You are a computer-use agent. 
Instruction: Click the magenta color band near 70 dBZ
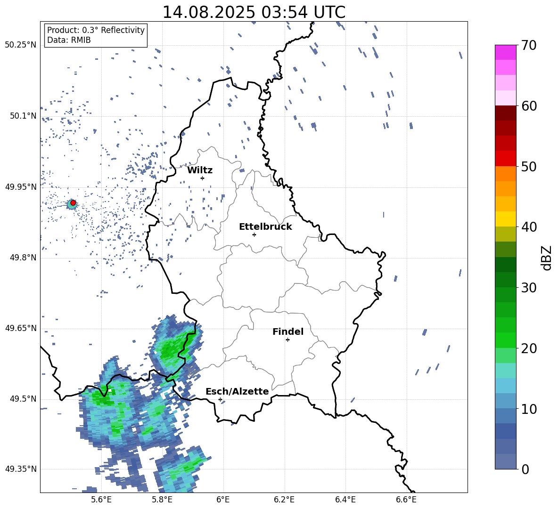506,52
